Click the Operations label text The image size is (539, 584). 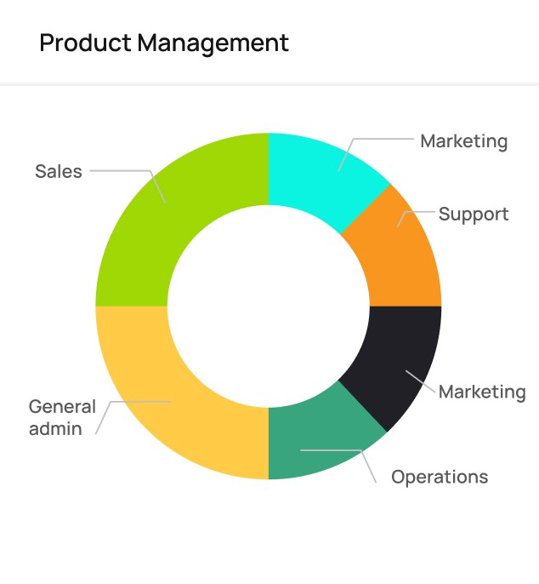(440, 478)
